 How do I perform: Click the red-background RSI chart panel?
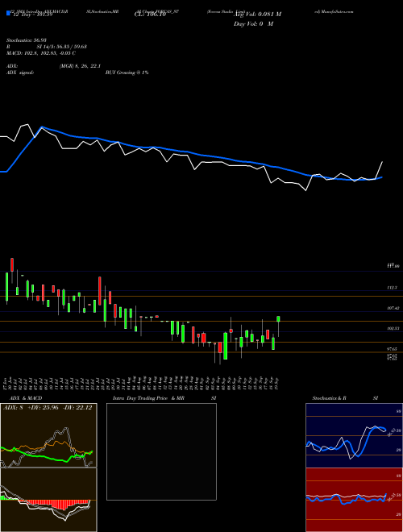tap(355, 500)
